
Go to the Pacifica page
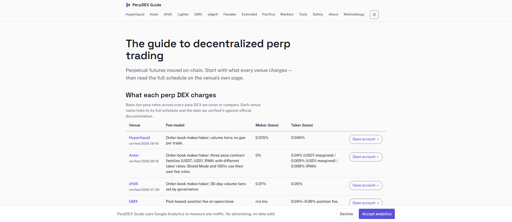coord(268,14)
